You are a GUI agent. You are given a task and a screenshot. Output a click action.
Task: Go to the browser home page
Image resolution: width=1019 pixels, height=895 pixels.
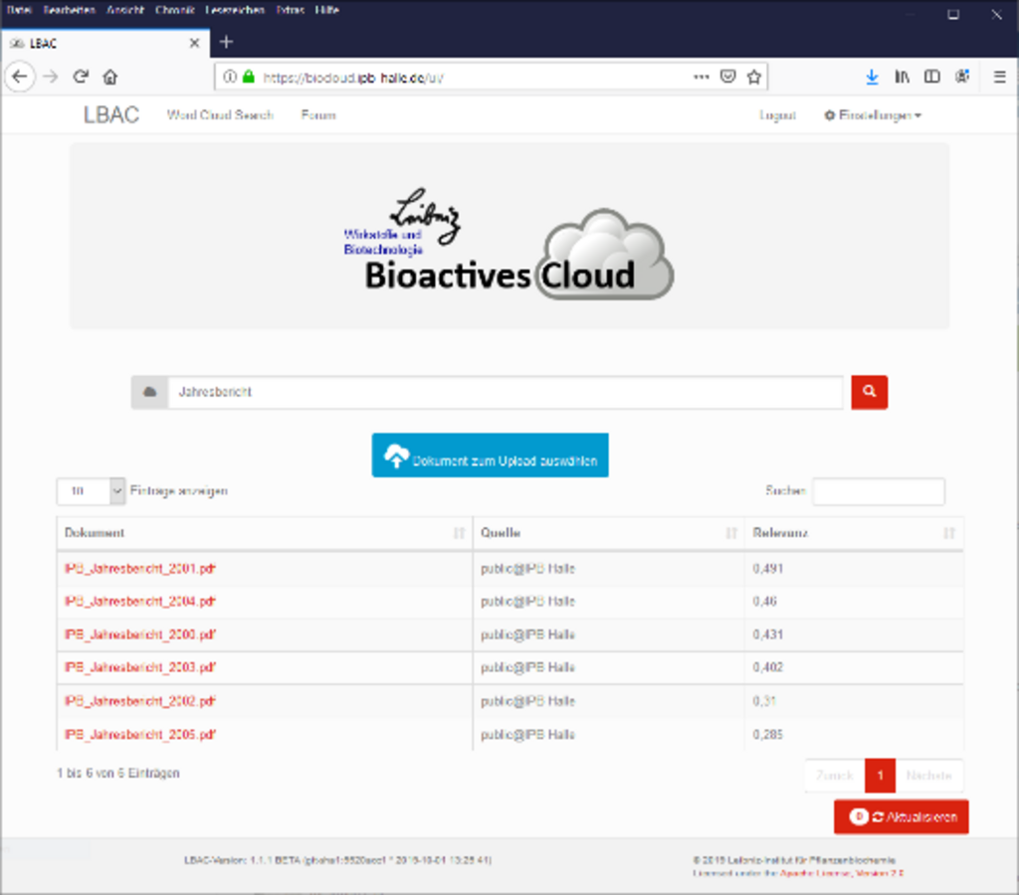click(109, 78)
